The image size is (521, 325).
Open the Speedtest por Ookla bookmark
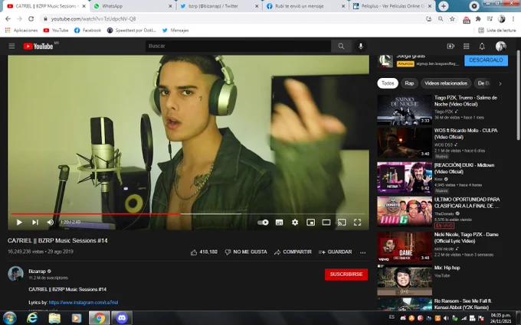coord(131,30)
